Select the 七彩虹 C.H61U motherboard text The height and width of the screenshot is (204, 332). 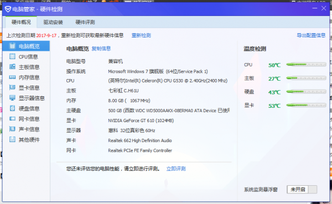click(123, 91)
